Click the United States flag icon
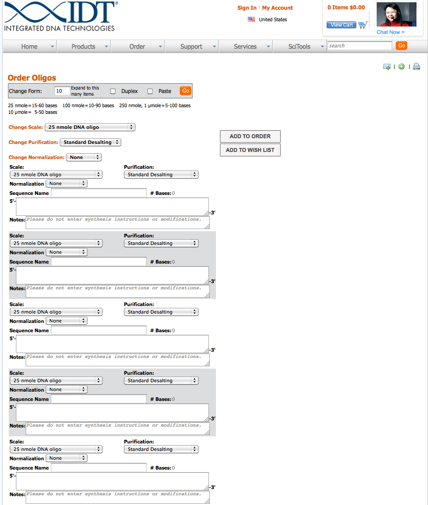This screenshot has height=505, width=428. click(251, 19)
